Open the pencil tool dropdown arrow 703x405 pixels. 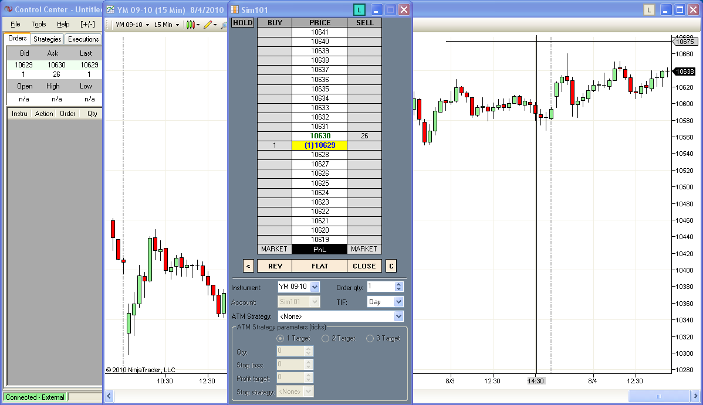(215, 25)
